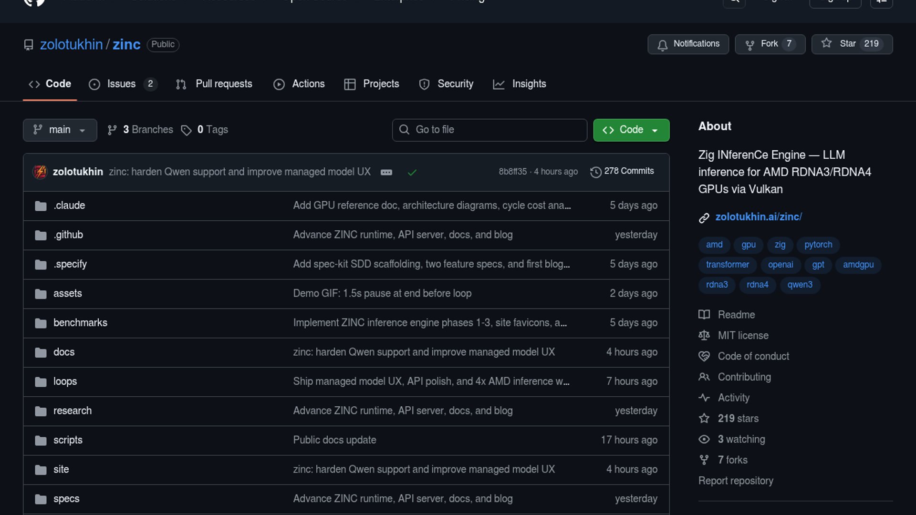Click the Insights graph icon
The image size is (916, 515).
tap(499, 84)
